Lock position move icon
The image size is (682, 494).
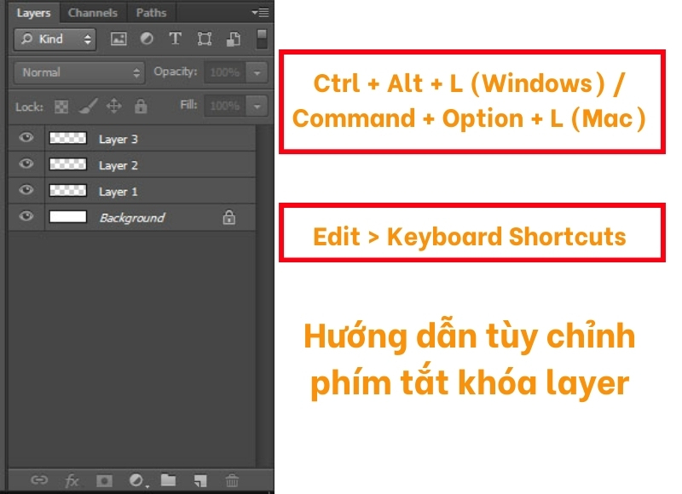coord(114,106)
